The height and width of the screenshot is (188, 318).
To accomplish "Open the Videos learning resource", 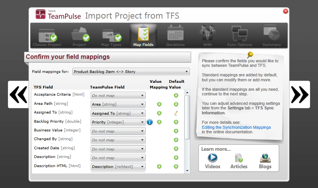I will [x=212, y=161].
